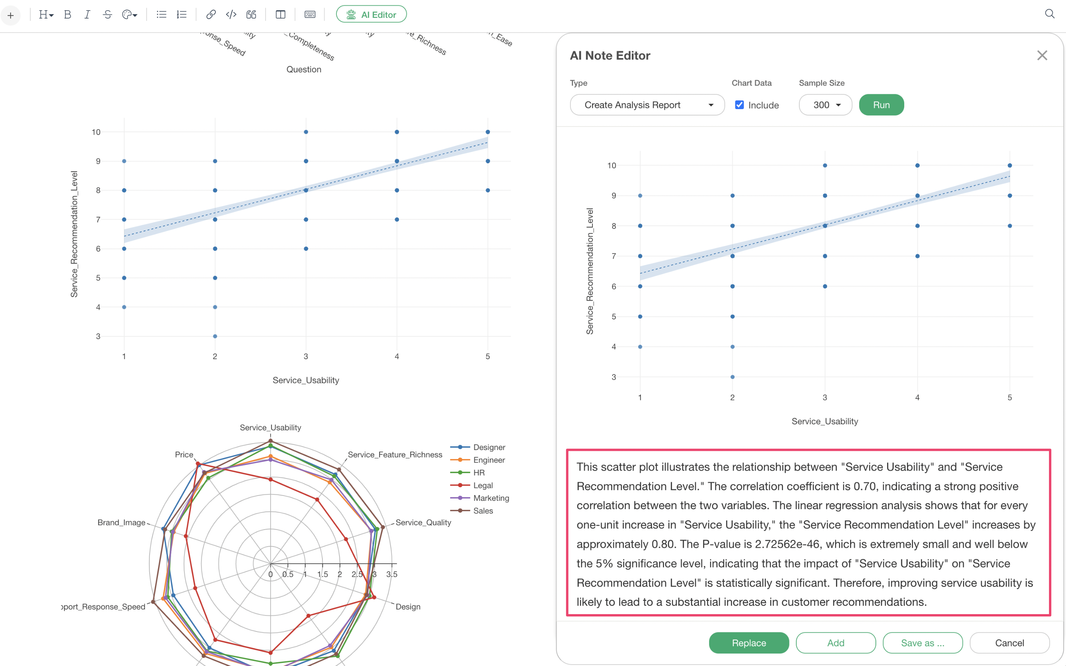
Task: Click the Replace button
Action: tap(749, 643)
